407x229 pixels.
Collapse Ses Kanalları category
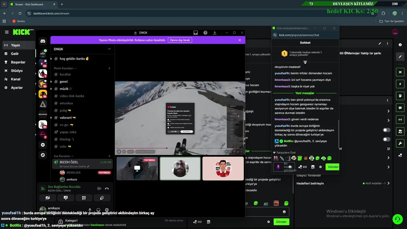pyautogui.click(x=64, y=156)
